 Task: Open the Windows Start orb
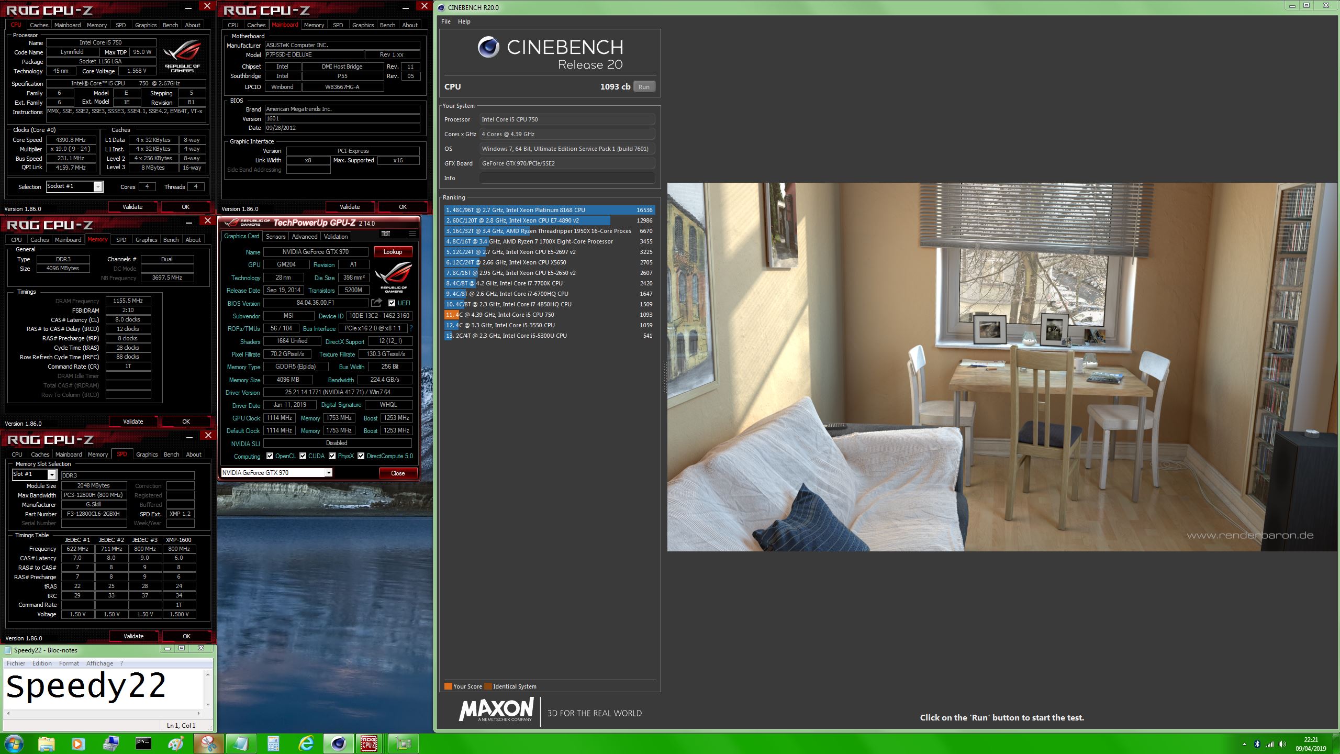coord(14,744)
